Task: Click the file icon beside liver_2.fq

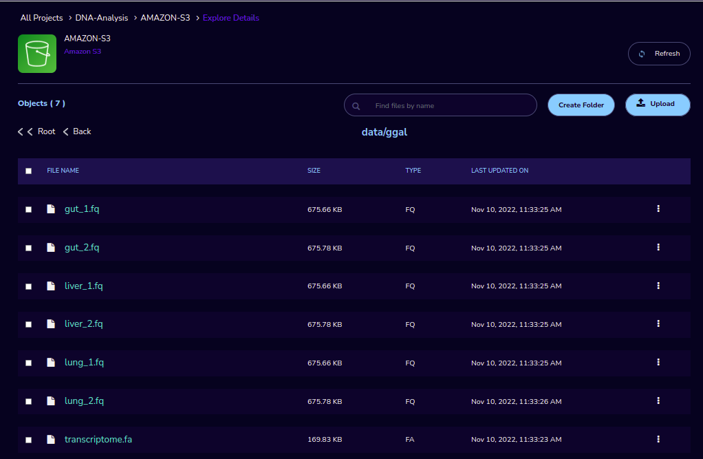Action: [x=51, y=324]
